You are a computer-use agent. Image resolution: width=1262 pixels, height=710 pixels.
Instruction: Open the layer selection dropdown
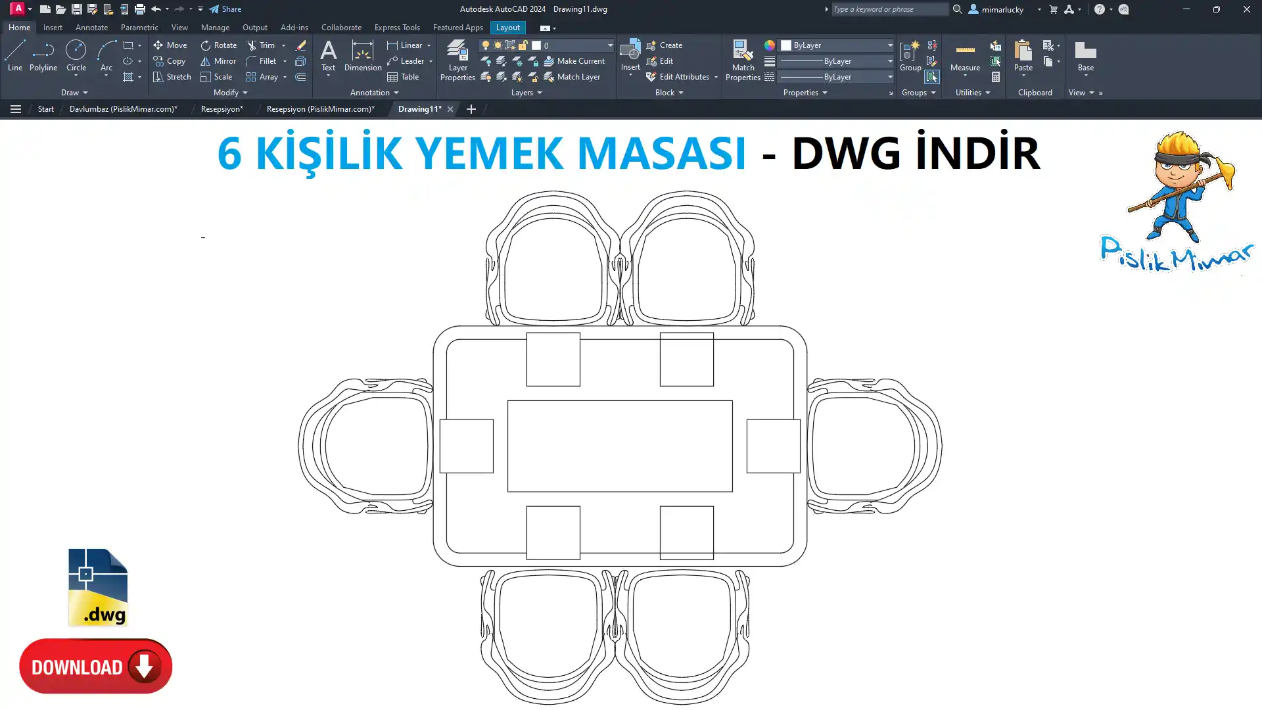610,45
